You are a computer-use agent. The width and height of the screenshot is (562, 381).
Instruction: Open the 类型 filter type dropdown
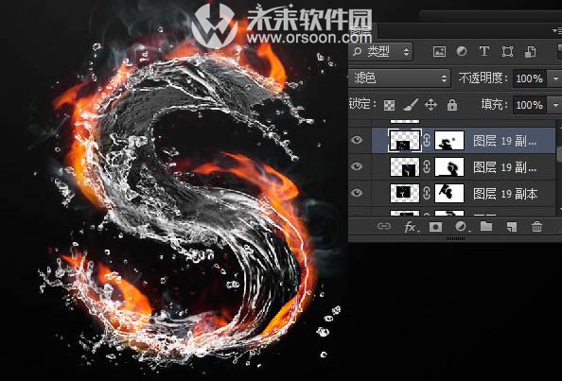tap(381, 52)
